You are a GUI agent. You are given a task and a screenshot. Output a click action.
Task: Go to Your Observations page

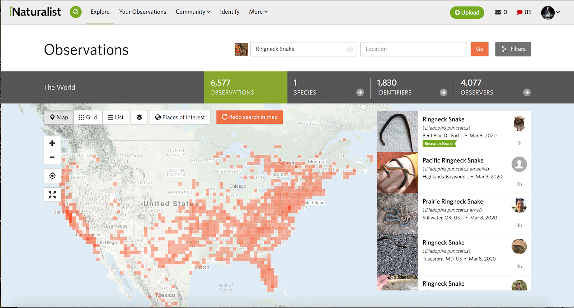[x=142, y=12]
